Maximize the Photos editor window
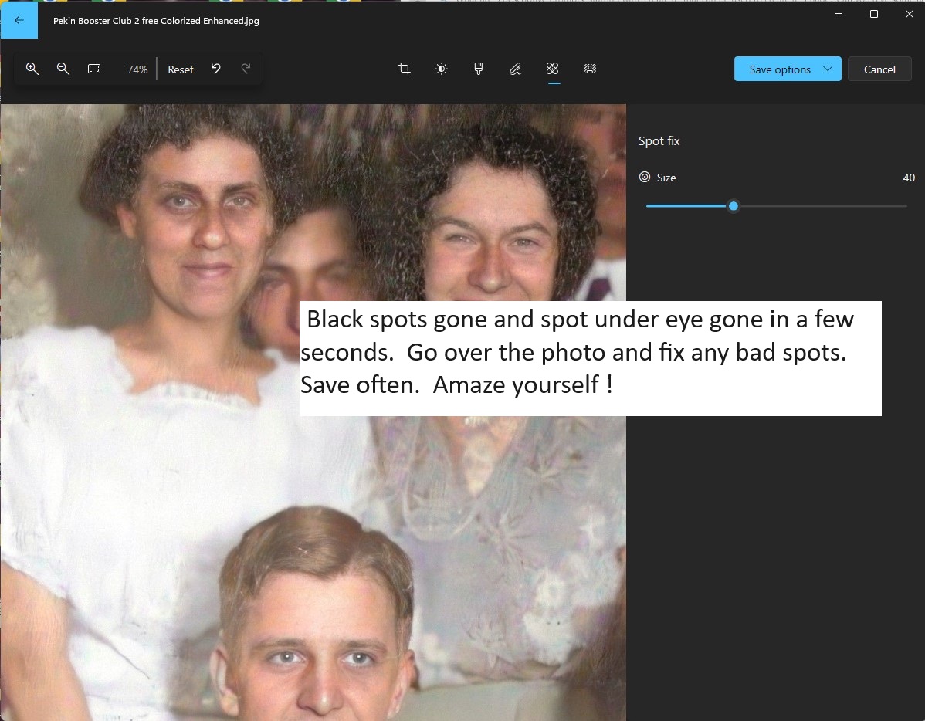 [x=874, y=14]
